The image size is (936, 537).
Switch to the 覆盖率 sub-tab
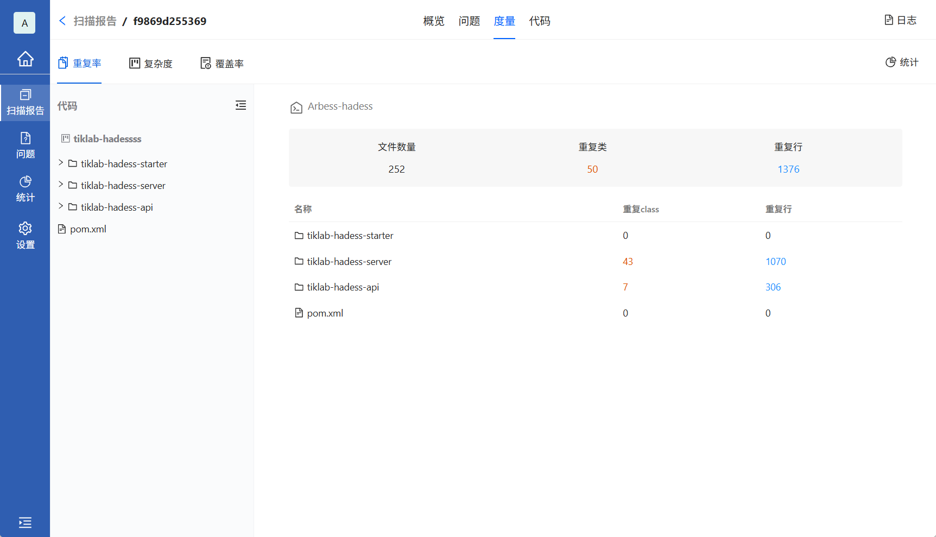coord(222,64)
